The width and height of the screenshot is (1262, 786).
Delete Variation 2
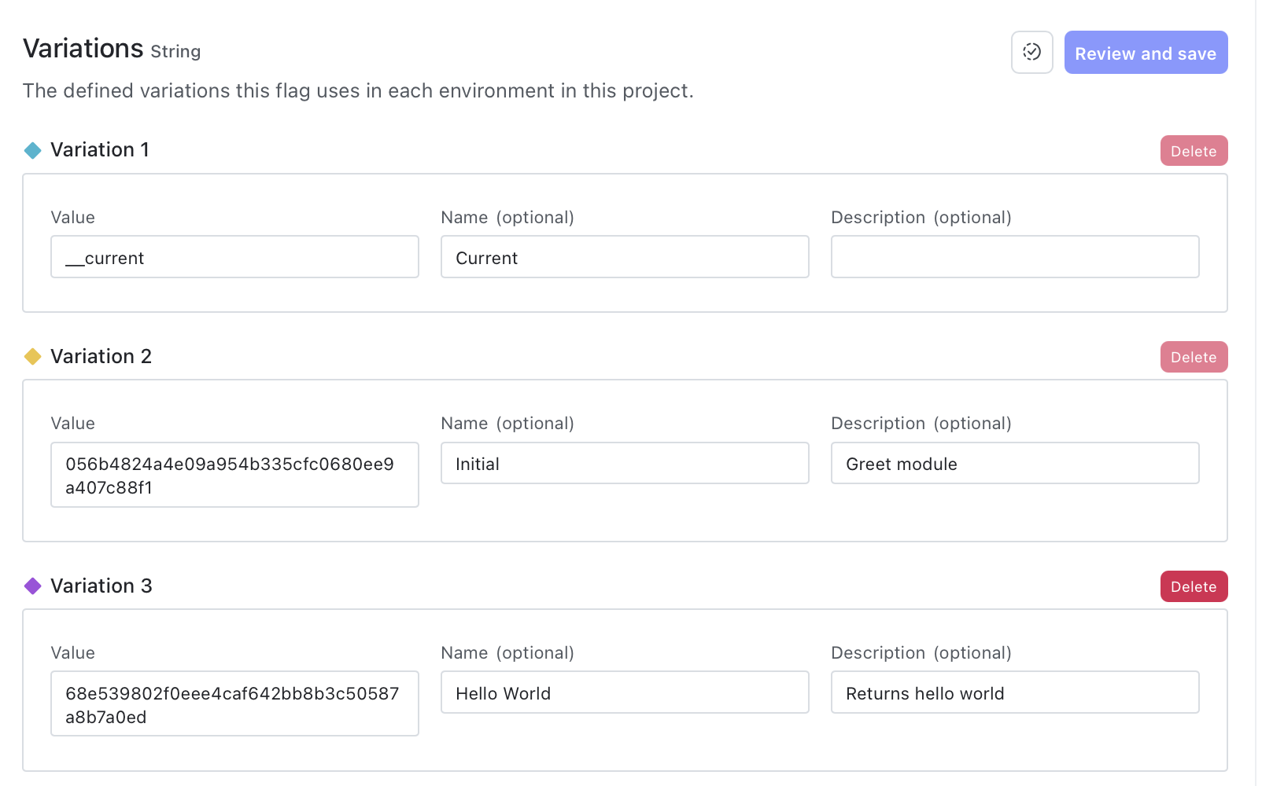click(1193, 358)
